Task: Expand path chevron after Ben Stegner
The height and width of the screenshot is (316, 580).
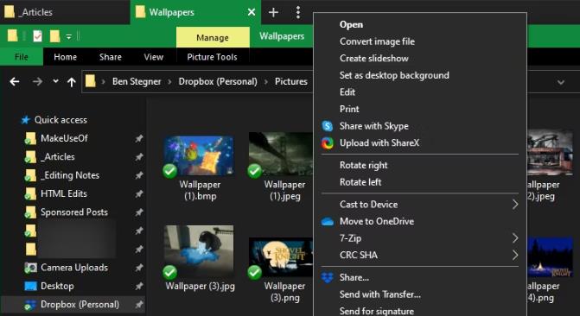Action: coord(169,82)
